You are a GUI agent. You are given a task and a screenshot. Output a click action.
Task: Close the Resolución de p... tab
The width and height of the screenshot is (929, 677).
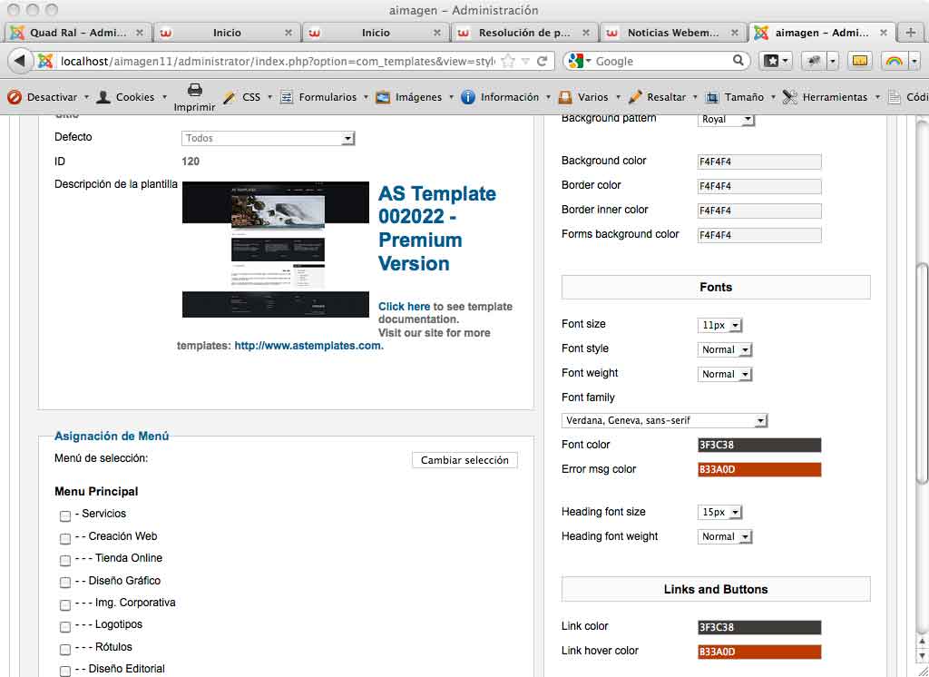pyautogui.click(x=585, y=33)
